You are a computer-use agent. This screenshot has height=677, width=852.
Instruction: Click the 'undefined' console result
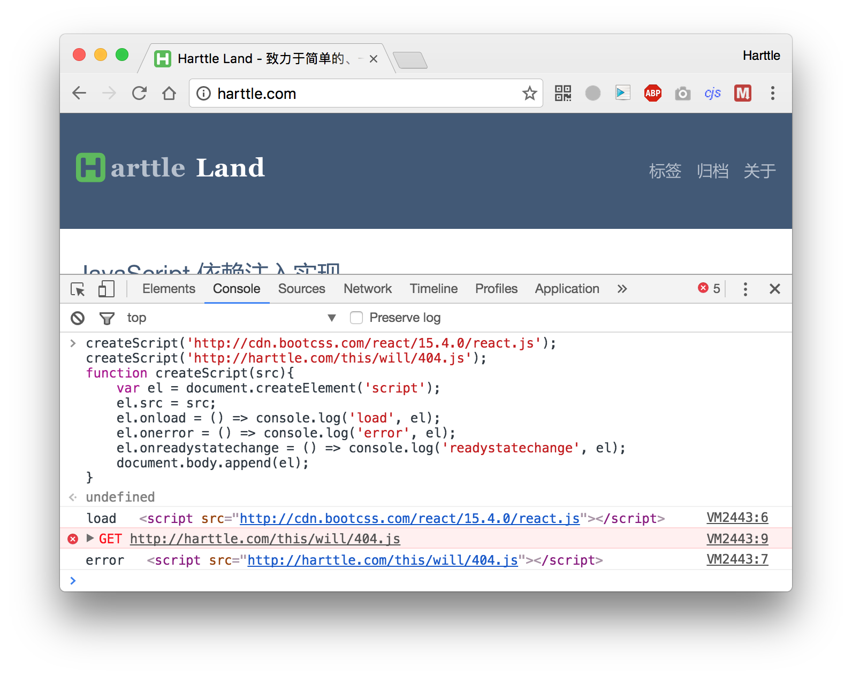click(x=120, y=497)
